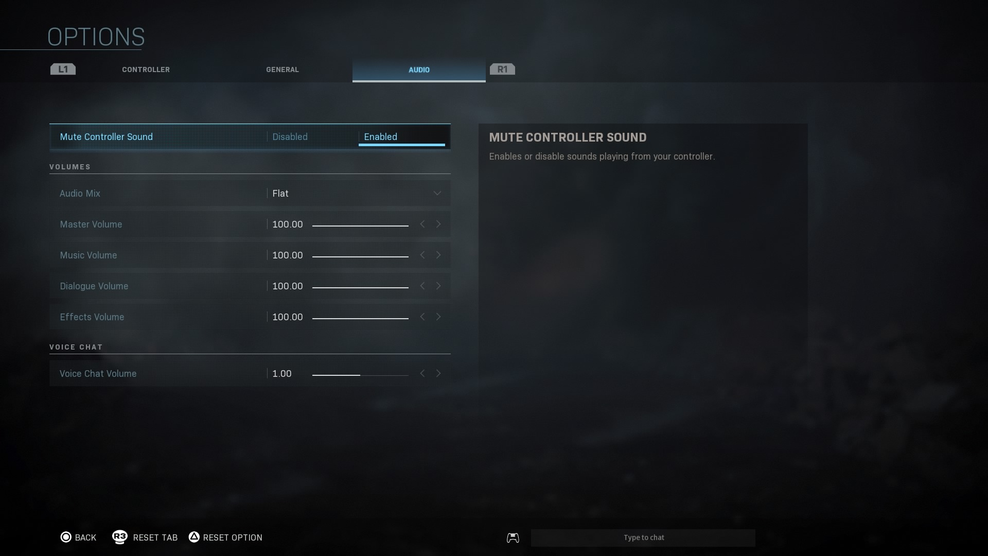
Task: Enable Mute Controller Sound toggle
Action: point(380,136)
